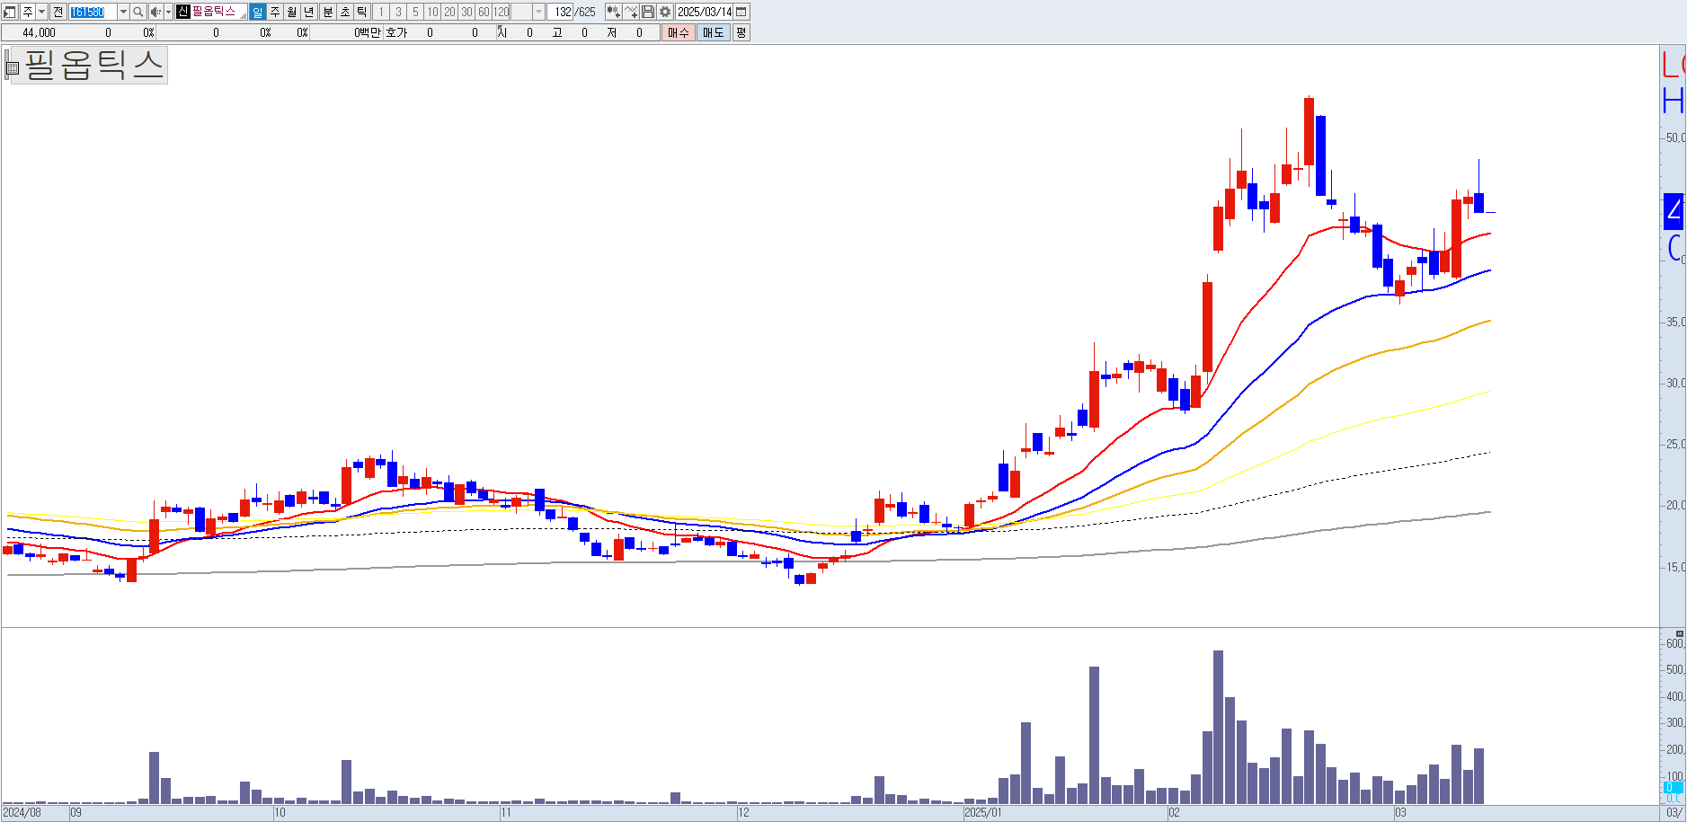Viewport: 1687px width, 822px height.
Task: Click the 2024/08 timeline label
Action: coord(22,812)
